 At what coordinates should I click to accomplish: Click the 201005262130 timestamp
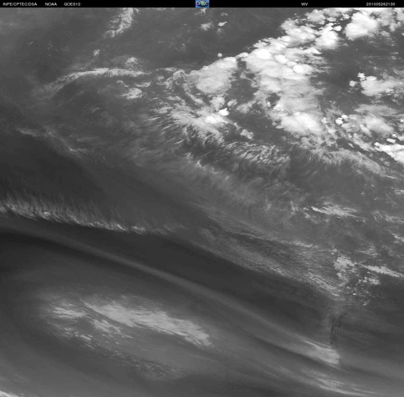click(x=381, y=4)
